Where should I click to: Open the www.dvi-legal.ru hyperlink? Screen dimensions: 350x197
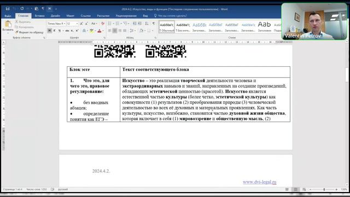pos(259,182)
